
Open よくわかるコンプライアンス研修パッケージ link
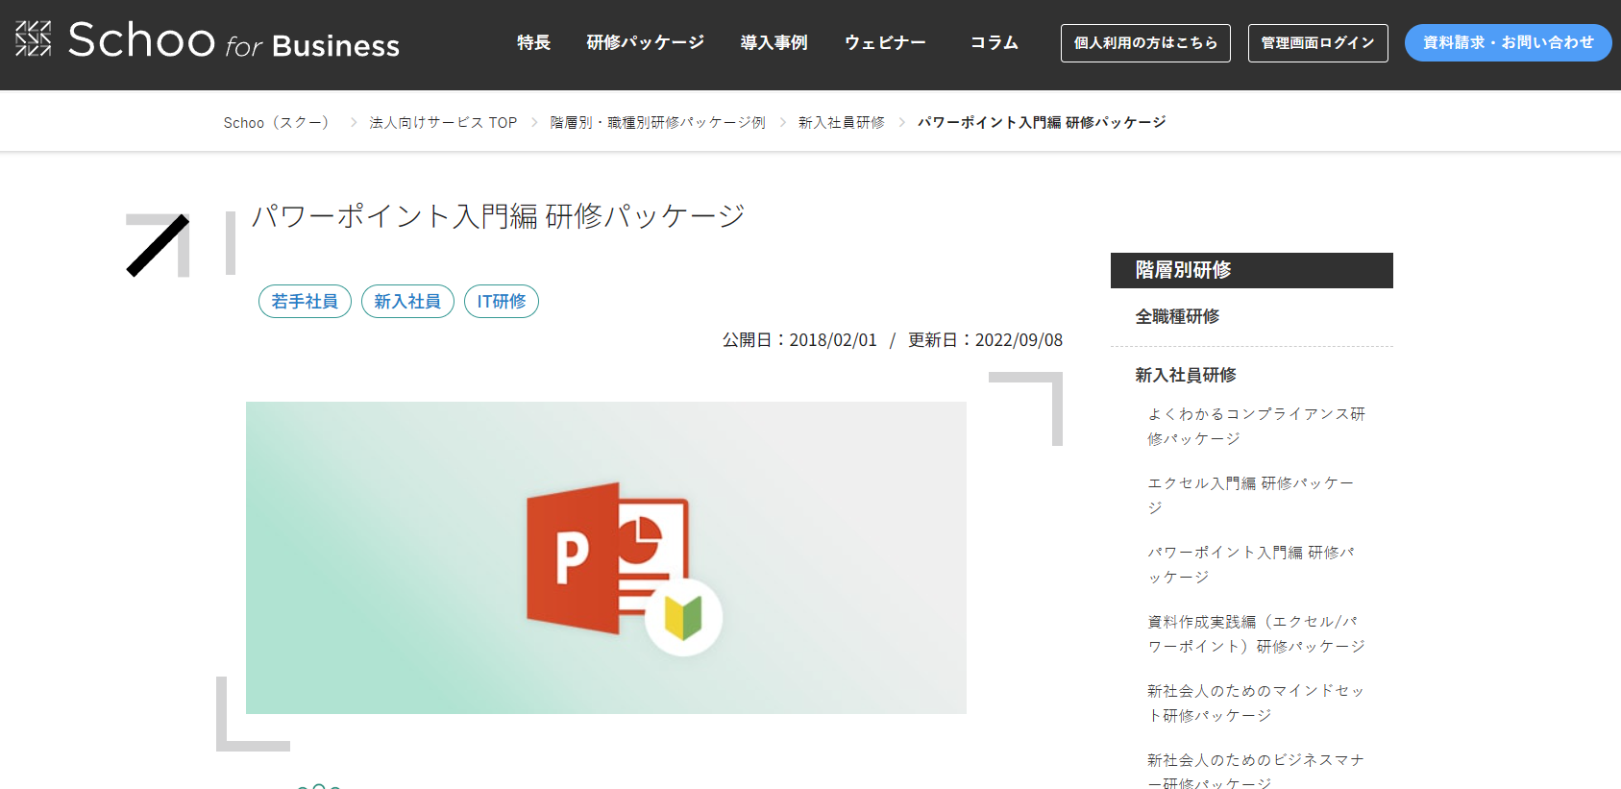pyautogui.click(x=1256, y=426)
